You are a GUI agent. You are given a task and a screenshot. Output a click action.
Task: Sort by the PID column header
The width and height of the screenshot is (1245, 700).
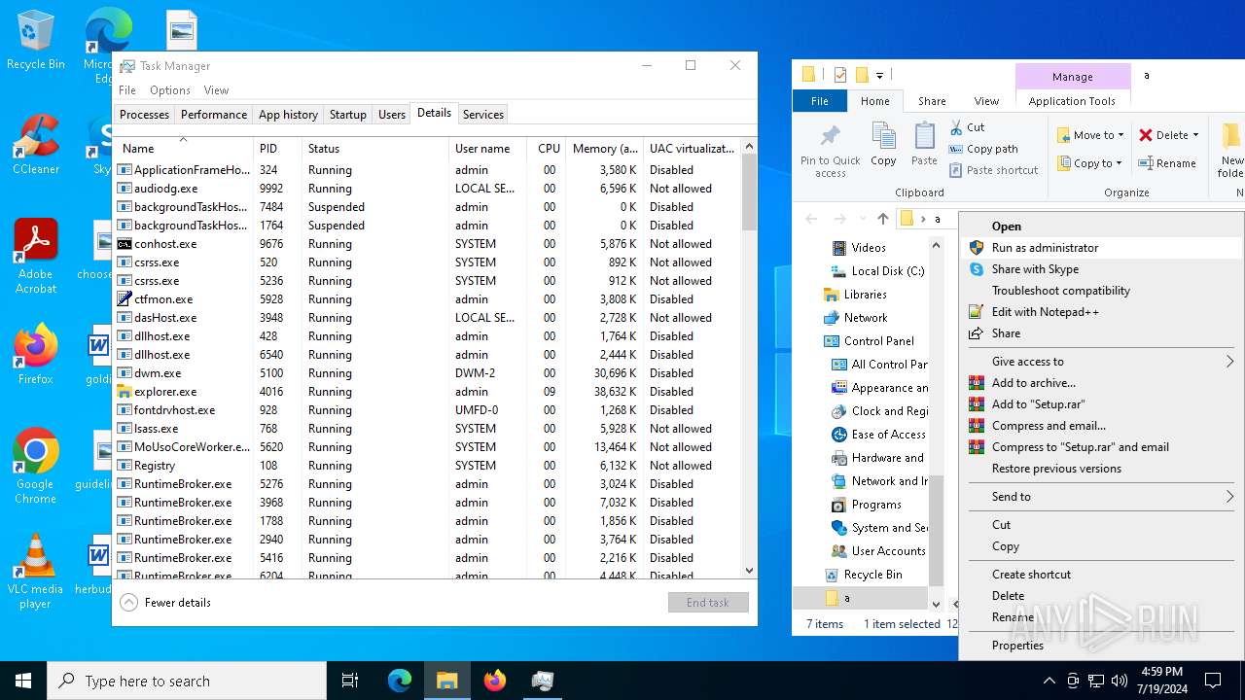click(278, 149)
